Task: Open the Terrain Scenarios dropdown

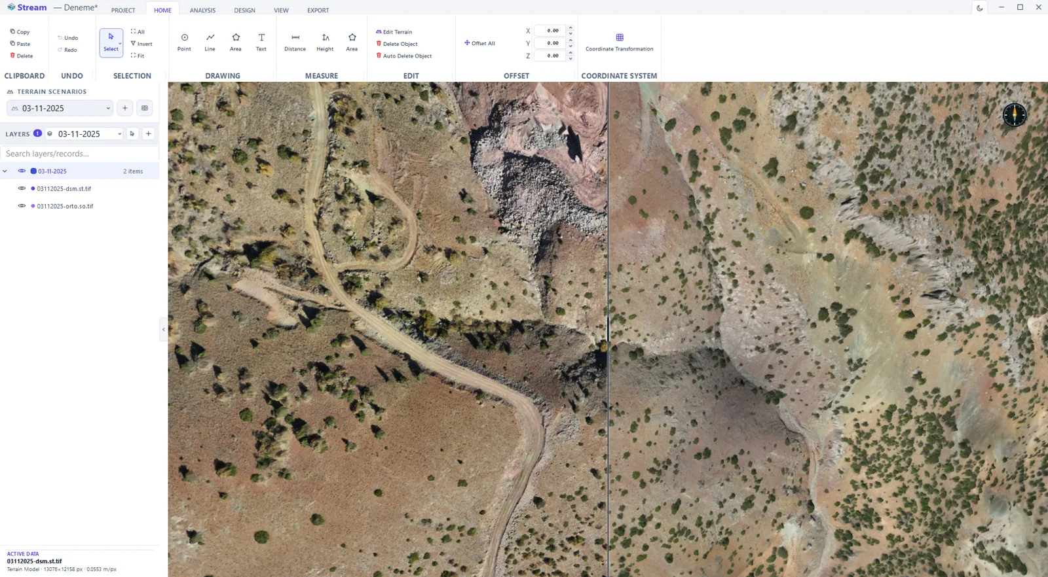Action: click(x=60, y=108)
